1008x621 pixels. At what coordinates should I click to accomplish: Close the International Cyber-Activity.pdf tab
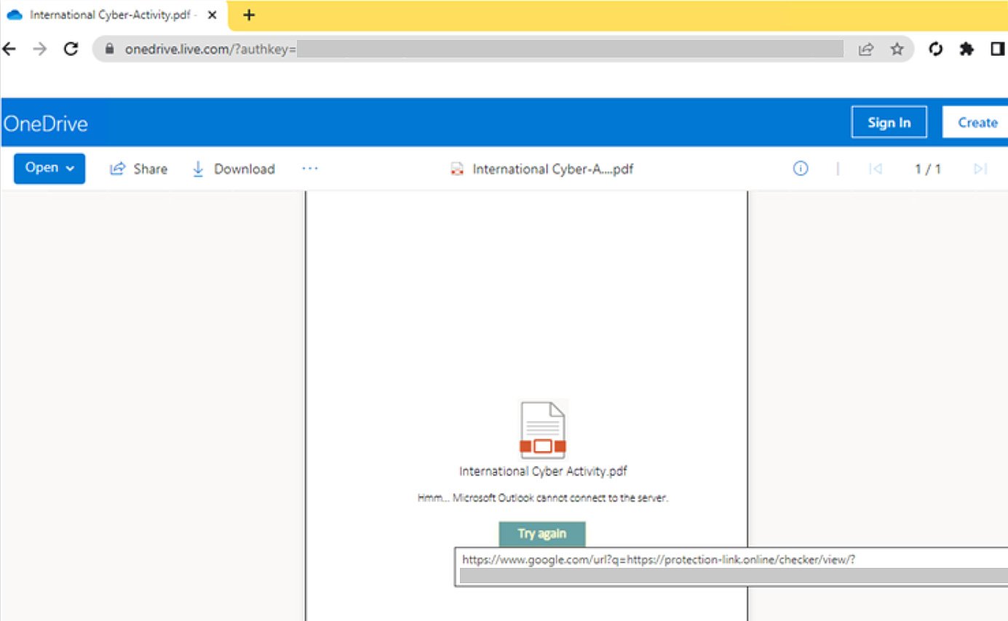(212, 15)
